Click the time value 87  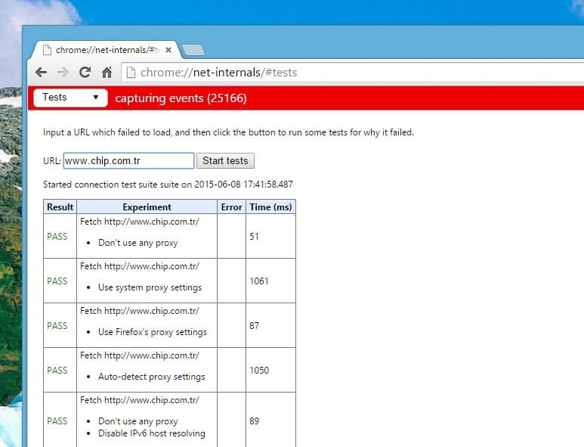(254, 326)
